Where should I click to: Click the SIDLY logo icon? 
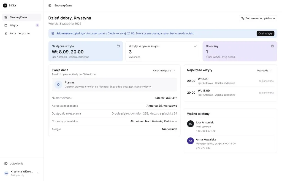(x=5, y=6)
